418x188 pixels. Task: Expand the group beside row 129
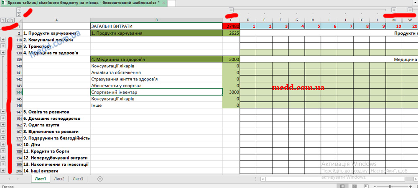[x=3, y=46]
